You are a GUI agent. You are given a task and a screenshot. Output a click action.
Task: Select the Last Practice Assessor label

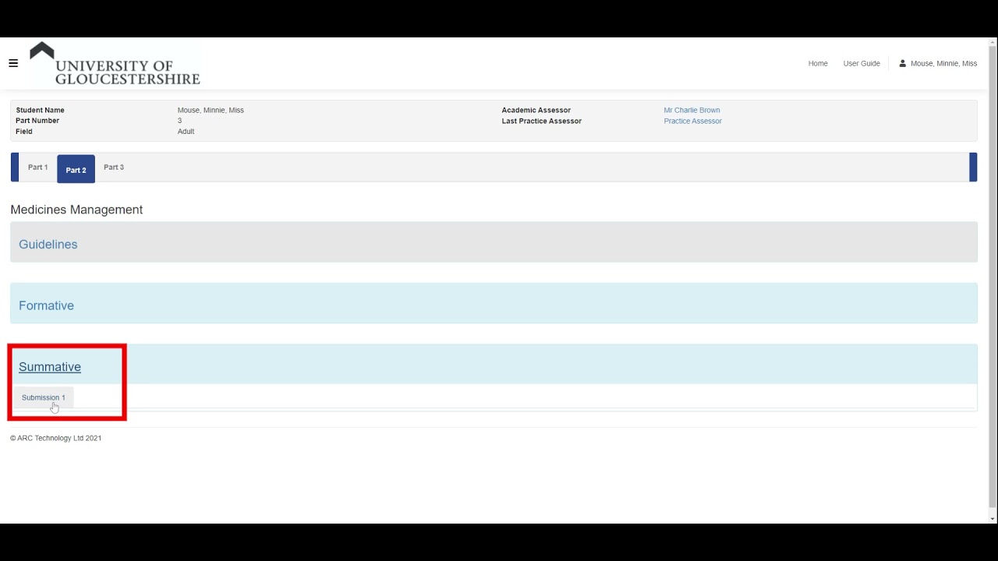point(542,121)
